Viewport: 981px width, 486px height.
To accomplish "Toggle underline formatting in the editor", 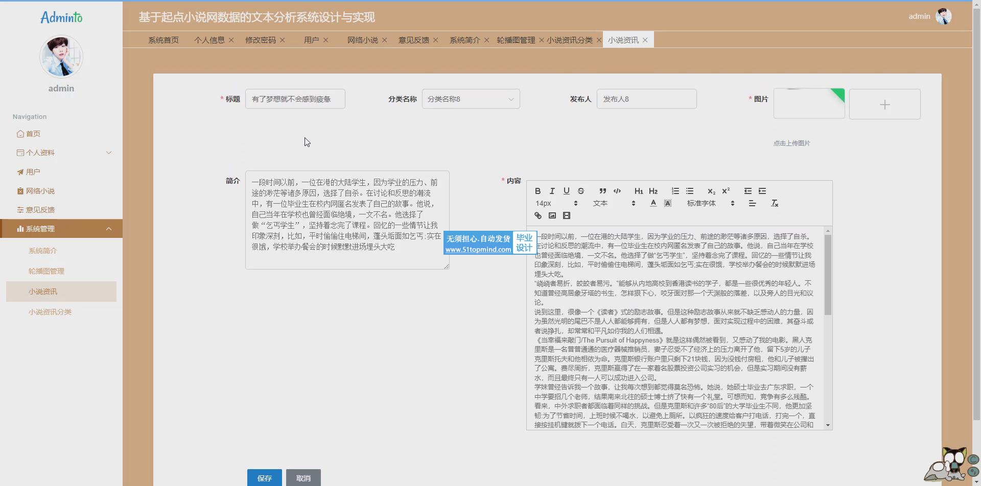I will pyautogui.click(x=566, y=191).
